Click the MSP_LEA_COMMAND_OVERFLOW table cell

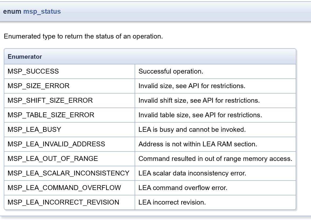click(64, 188)
